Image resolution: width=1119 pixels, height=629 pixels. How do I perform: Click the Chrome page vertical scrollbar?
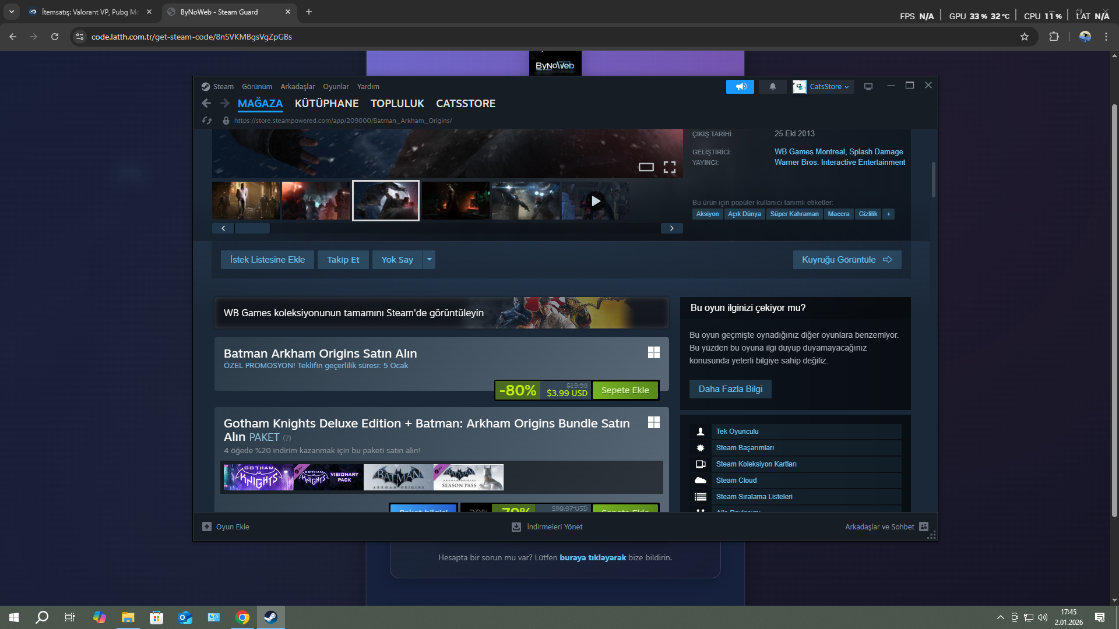click(1114, 310)
